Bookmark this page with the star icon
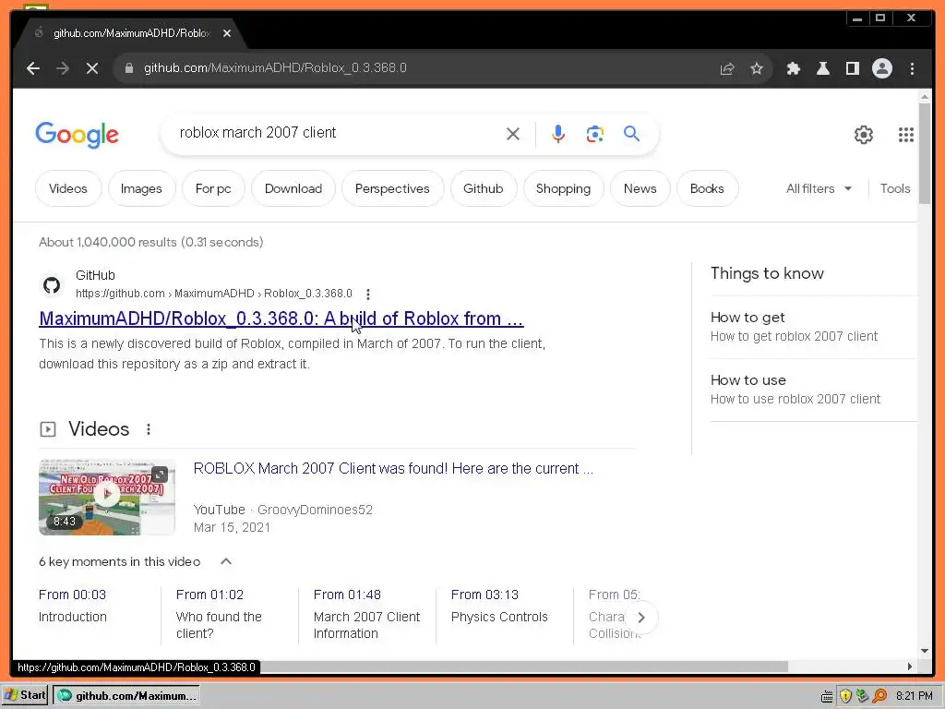Viewport: 945px width, 709px height. 757,68
